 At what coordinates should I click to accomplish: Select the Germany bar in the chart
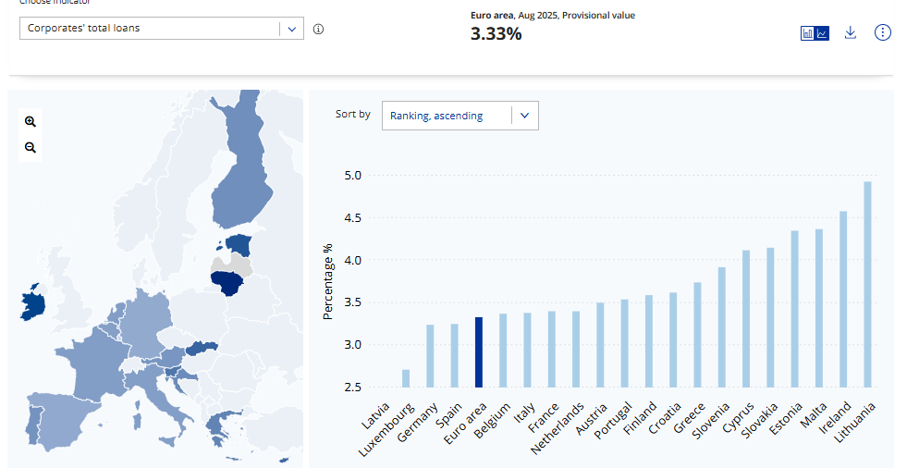[x=429, y=355]
